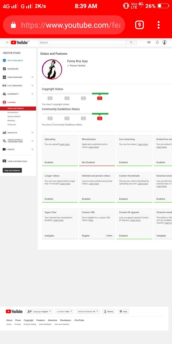
Task: Click Learn more under Unlisted and private videos
Action: click(x=94, y=184)
